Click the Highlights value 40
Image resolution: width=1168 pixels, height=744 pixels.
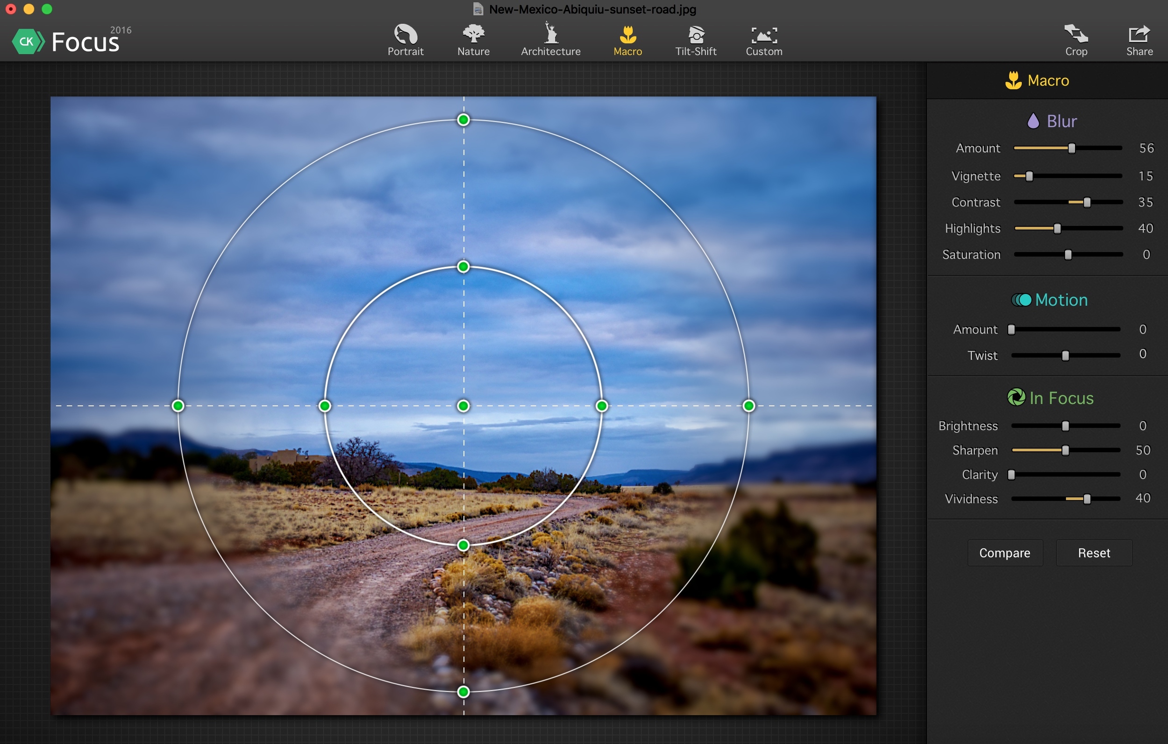point(1146,228)
